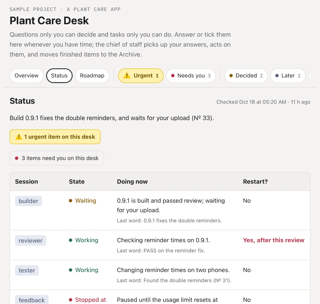Click 'Last word: Found the double reminders (№ 31).'
Viewport: 320px width, 304px height.
coord(174,280)
